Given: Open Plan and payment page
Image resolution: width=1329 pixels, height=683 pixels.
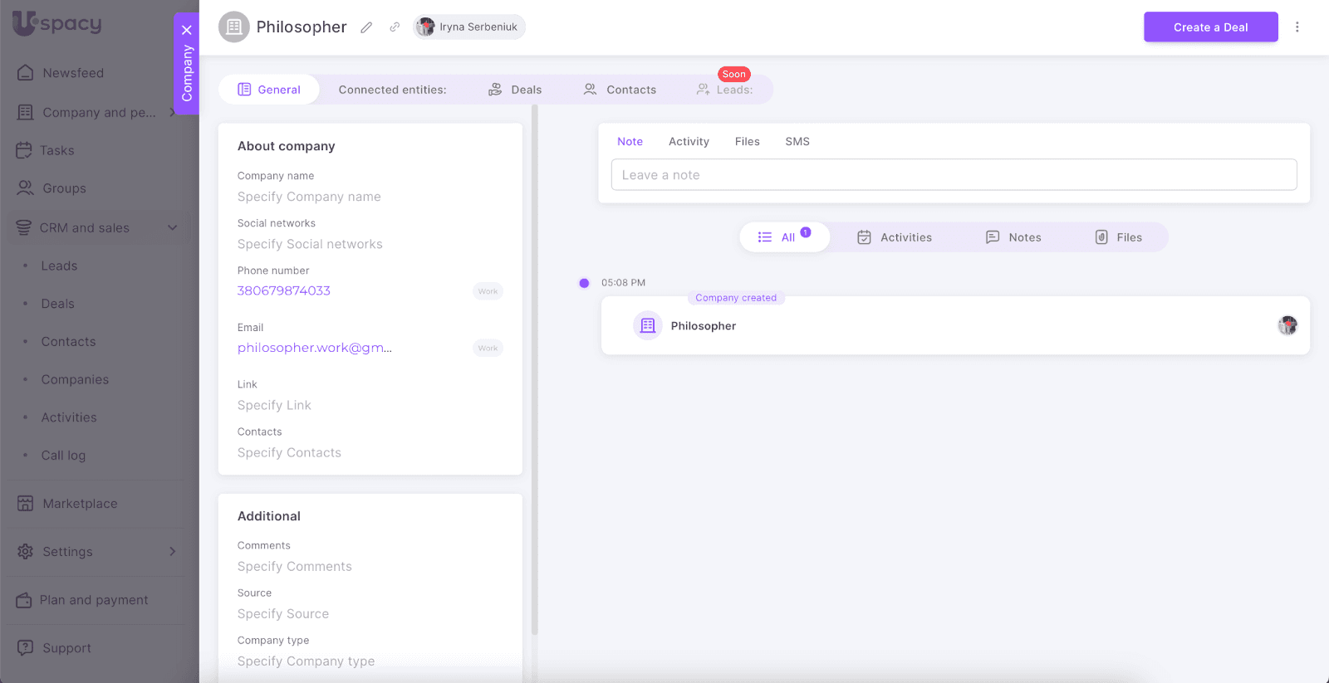Looking at the screenshot, I should pyautogui.click(x=93, y=600).
